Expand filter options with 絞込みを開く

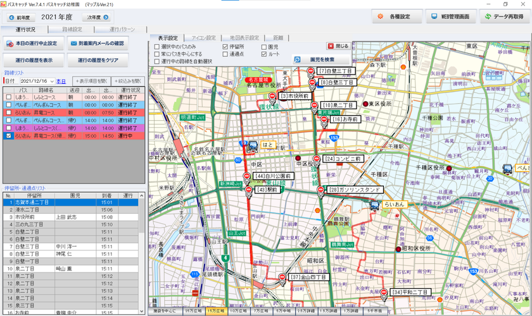[129, 82]
